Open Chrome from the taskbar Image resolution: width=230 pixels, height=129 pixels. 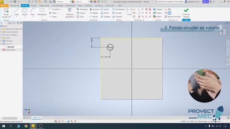tap(26, 126)
